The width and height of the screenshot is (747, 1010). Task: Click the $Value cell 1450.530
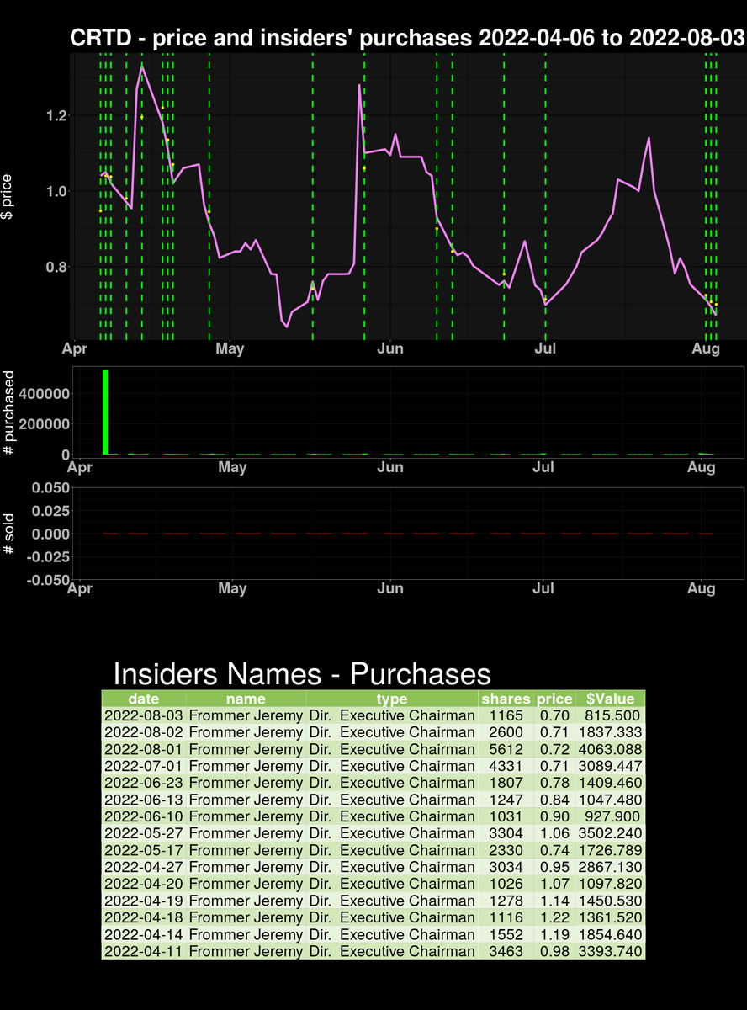pyautogui.click(x=610, y=901)
